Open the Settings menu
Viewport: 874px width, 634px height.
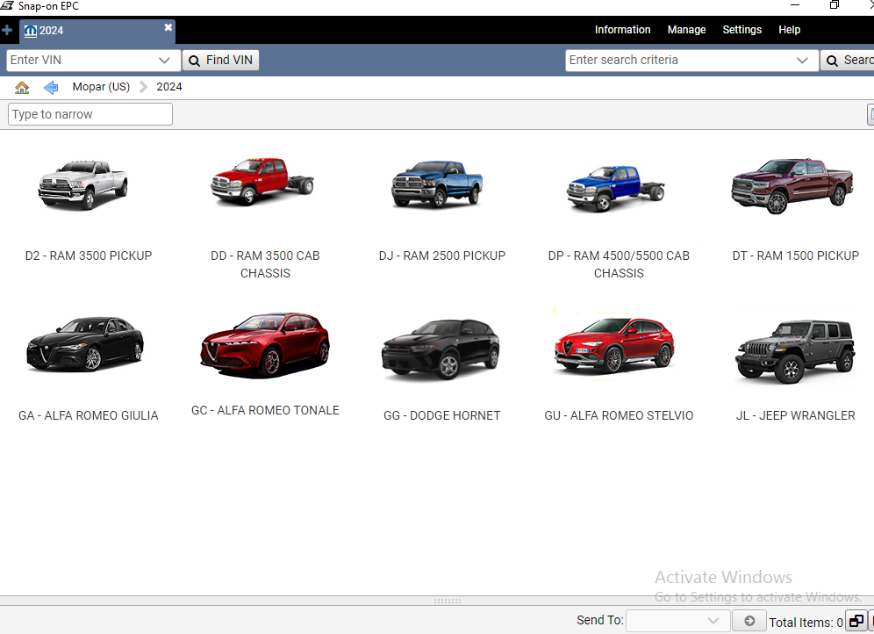pos(741,29)
